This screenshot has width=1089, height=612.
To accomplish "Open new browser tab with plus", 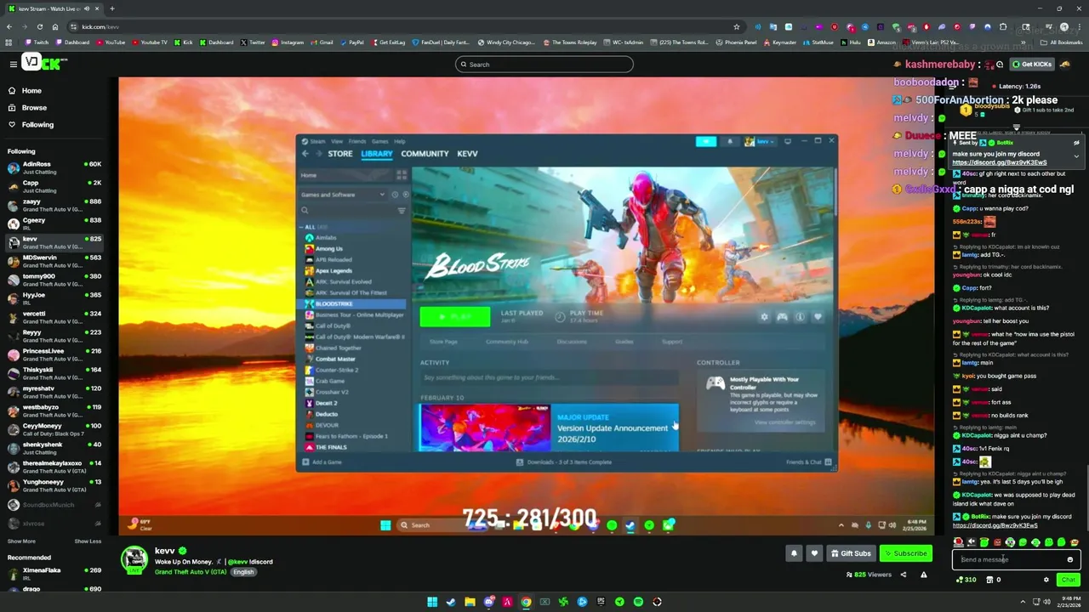I will (112, 8).
